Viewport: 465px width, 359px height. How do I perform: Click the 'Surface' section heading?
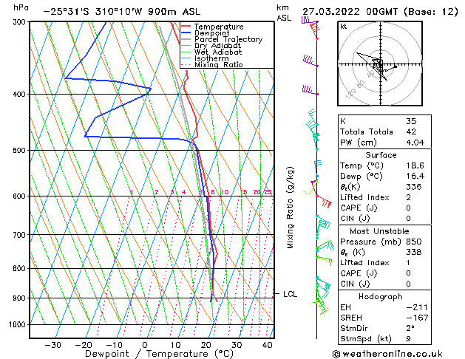[381, 155]
